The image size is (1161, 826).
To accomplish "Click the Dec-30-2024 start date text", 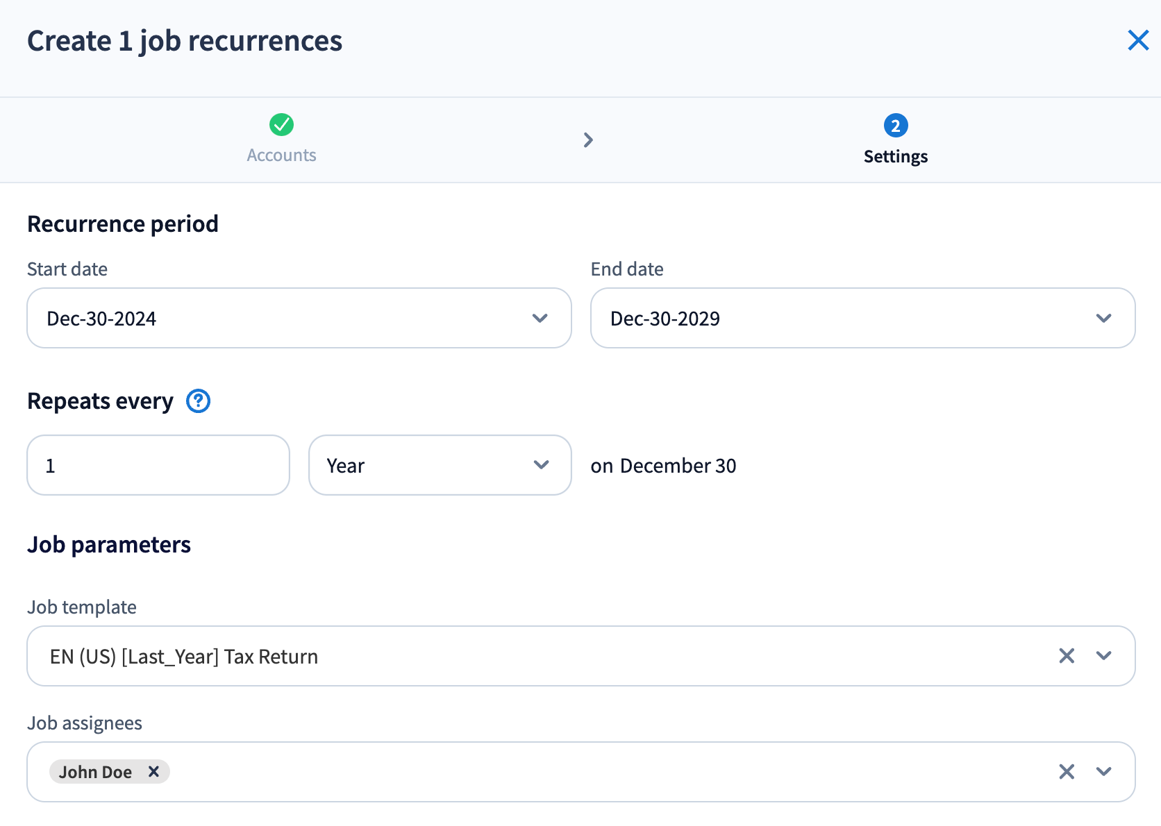I will coord(101,319).
